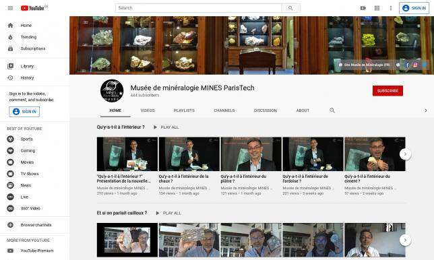
Task: Select the channel Home tab
Action: 115,110
